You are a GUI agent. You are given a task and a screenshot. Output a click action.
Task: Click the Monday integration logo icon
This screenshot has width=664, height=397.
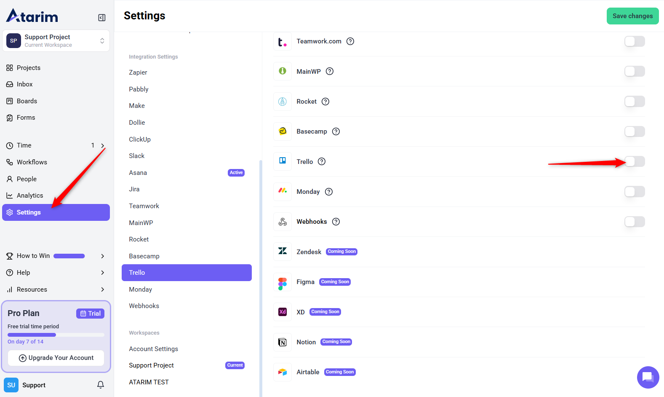(x=283, y=191)
